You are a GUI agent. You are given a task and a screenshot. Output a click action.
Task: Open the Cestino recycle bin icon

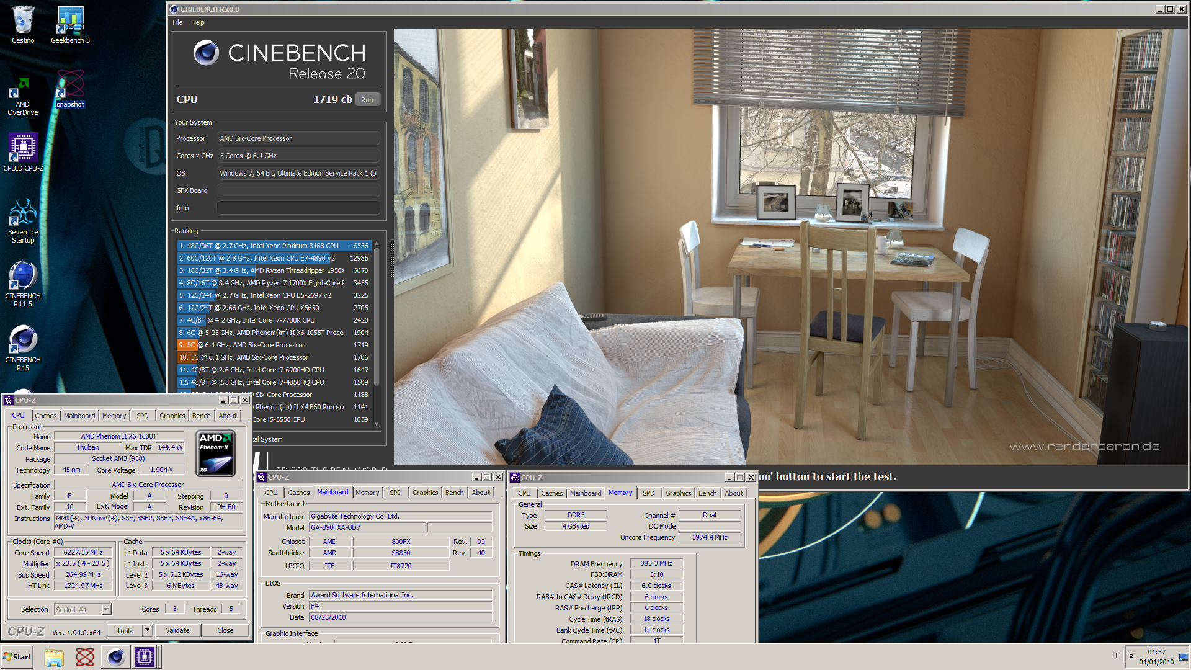tap(23, 25)
